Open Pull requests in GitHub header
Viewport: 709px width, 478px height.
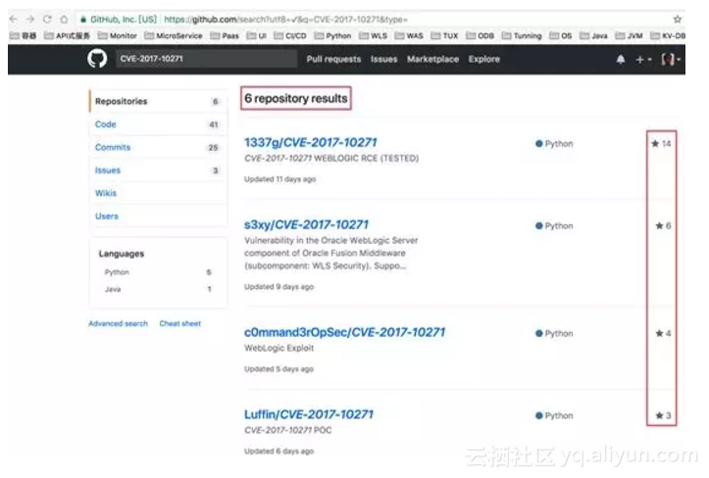click(333, 59)
